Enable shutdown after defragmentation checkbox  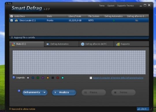[x=91, y=78]
